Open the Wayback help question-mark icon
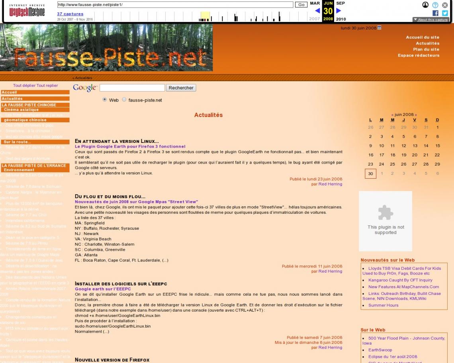 [x=435, y=5]
